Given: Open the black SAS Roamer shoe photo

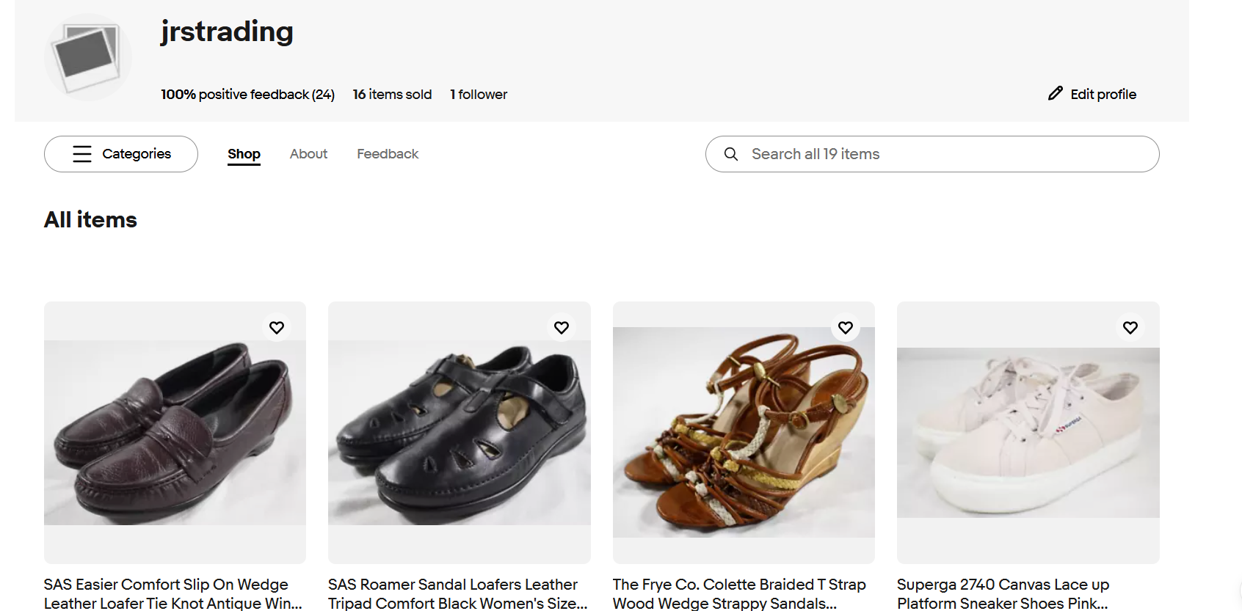Looking at the screenshot, I should tap(460, 433).
